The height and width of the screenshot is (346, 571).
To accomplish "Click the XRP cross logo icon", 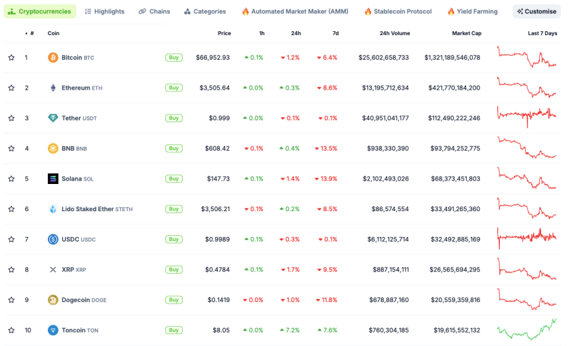I will 53,270.
